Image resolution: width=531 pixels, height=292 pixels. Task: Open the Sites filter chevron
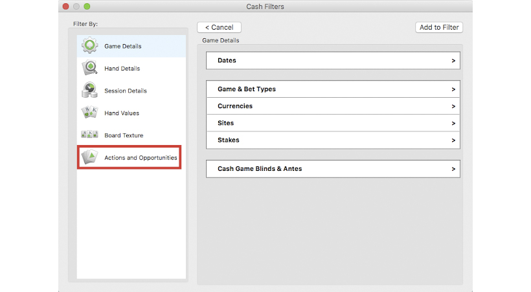(x=453, y=123)
